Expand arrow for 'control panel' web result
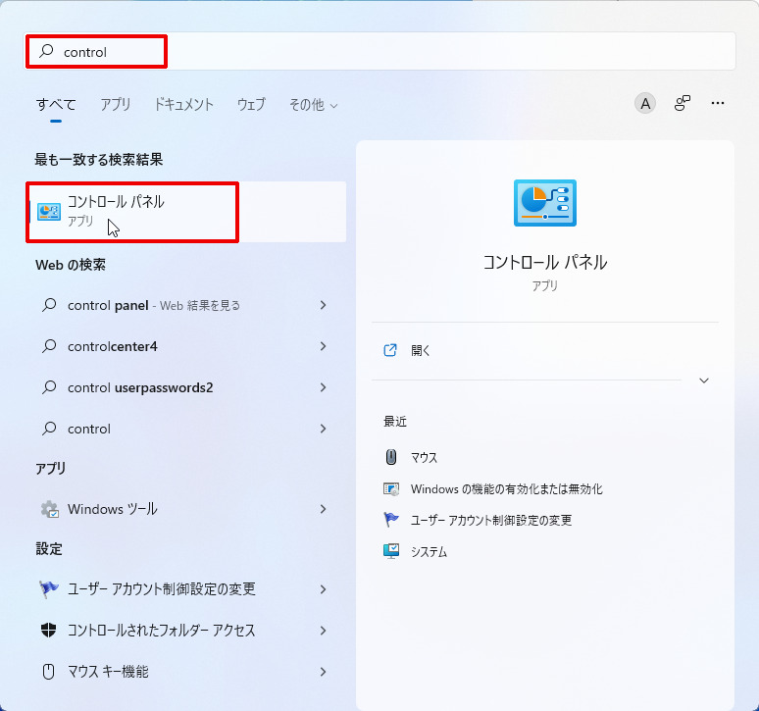 click(x=323, y=305)
